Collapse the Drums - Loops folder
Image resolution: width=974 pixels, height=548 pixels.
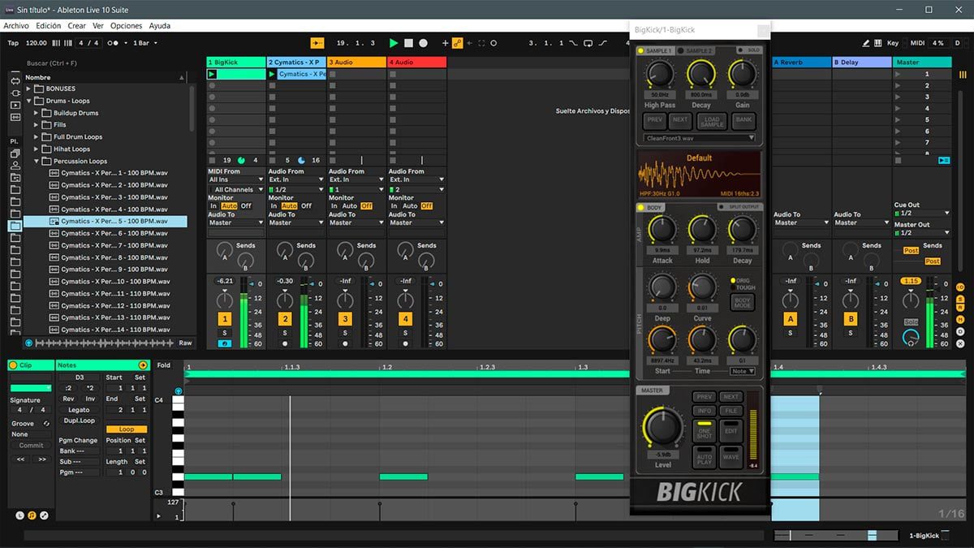point(29,101)
